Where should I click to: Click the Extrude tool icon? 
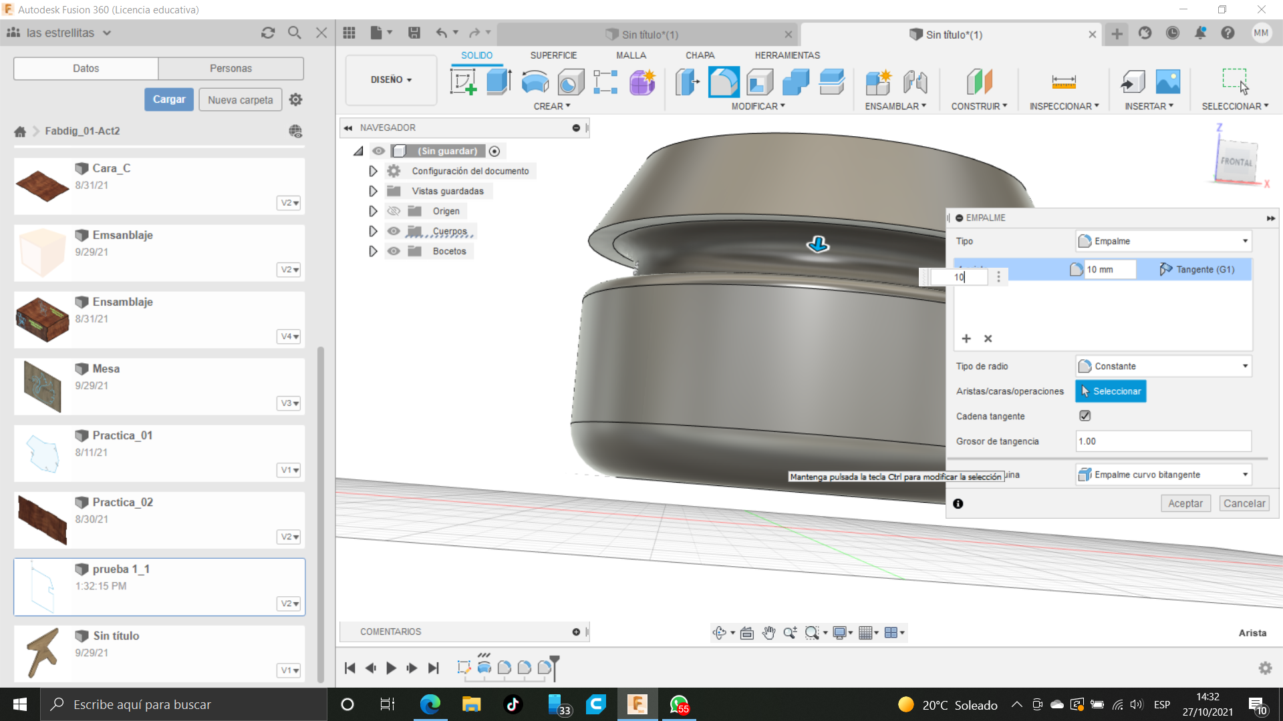tap(498, 82)
